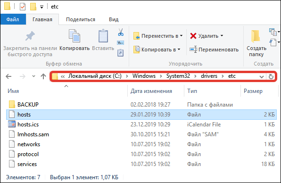This screenshot has height=183, width=281.
Task: Click the Копировать button
Action: coord(74,41)
